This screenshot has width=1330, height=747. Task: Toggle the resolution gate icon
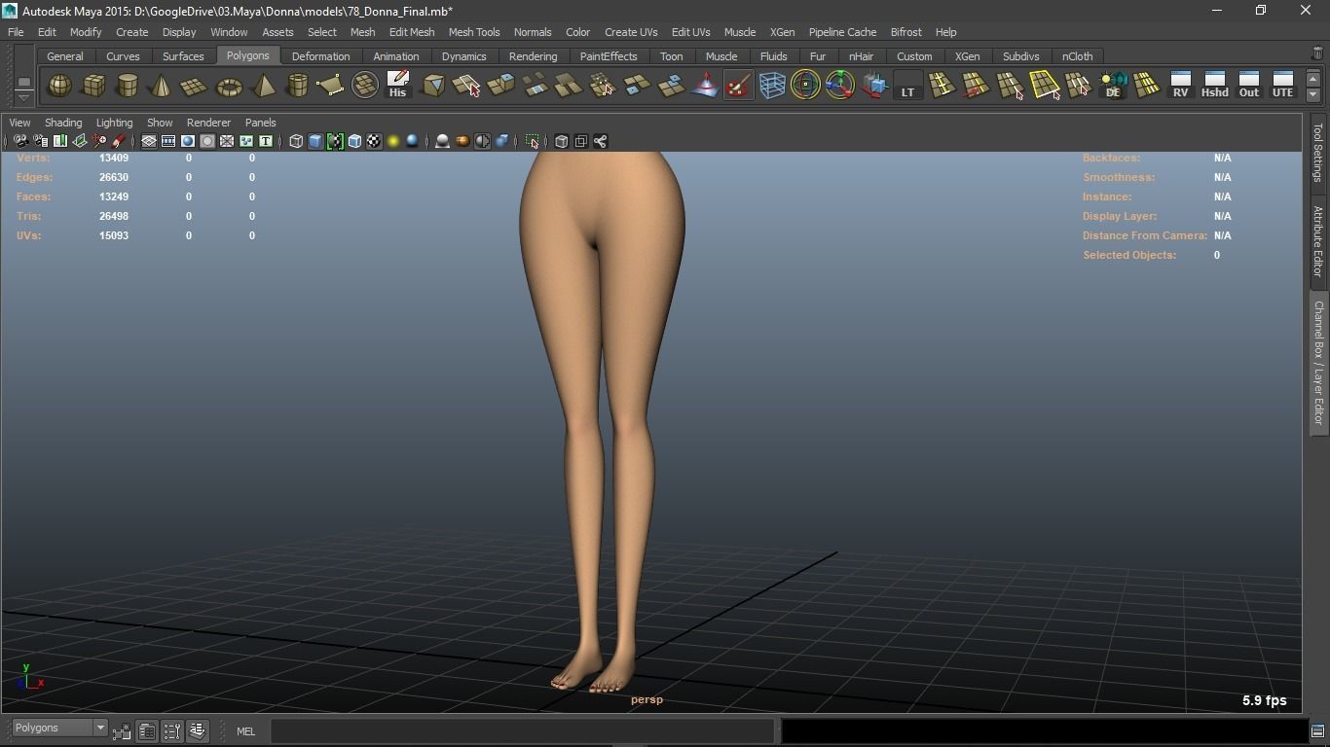pos(188,141)
